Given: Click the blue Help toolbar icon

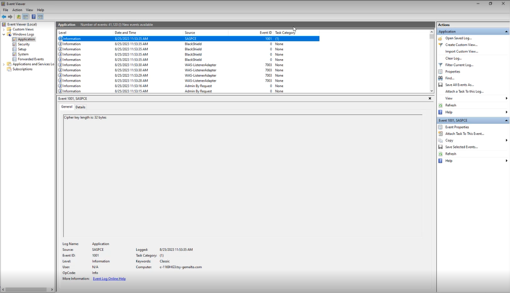Looking at the screenshot, I should click(x=33, y=17).
